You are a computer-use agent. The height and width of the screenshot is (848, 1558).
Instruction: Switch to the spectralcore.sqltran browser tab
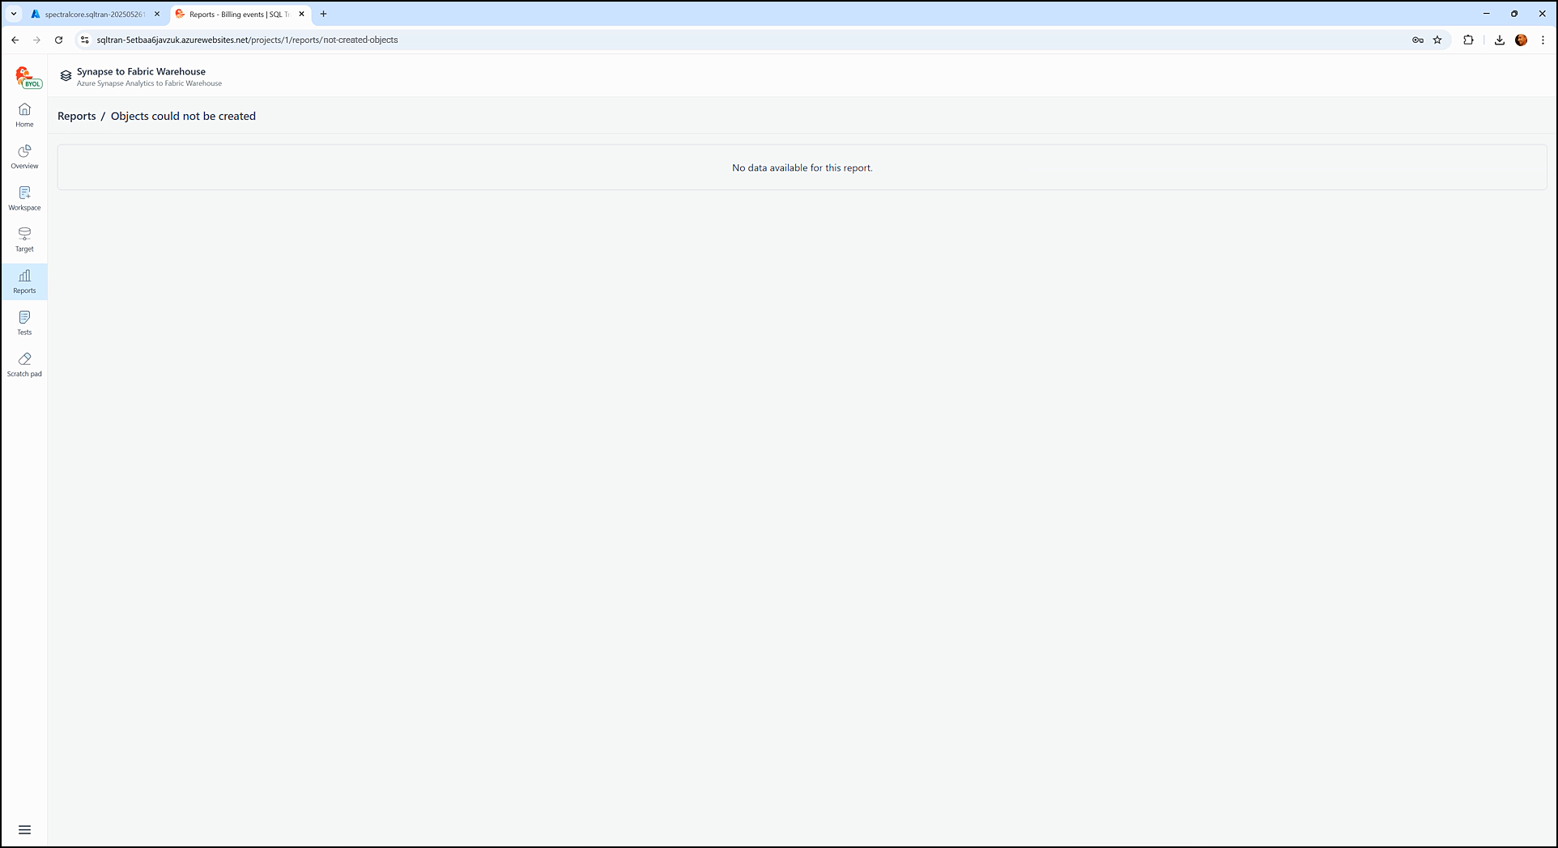(x=94, y=15)
